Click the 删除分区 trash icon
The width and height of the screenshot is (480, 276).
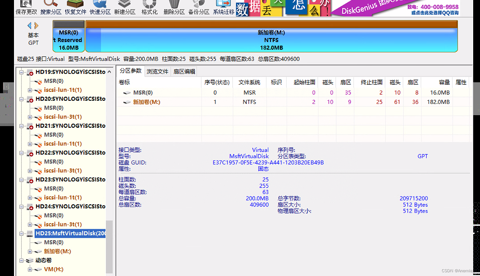tap(174, 8)
